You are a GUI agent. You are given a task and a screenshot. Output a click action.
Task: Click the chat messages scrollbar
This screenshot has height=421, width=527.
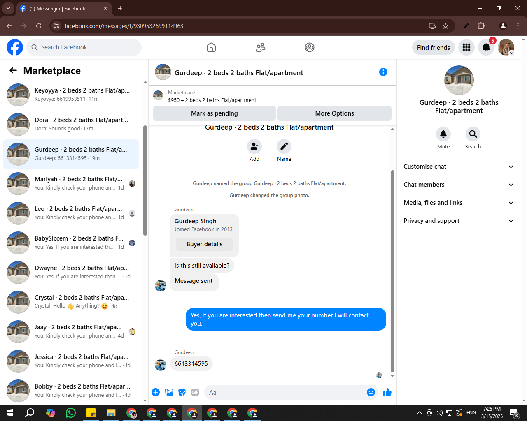(x=392, y=271)
